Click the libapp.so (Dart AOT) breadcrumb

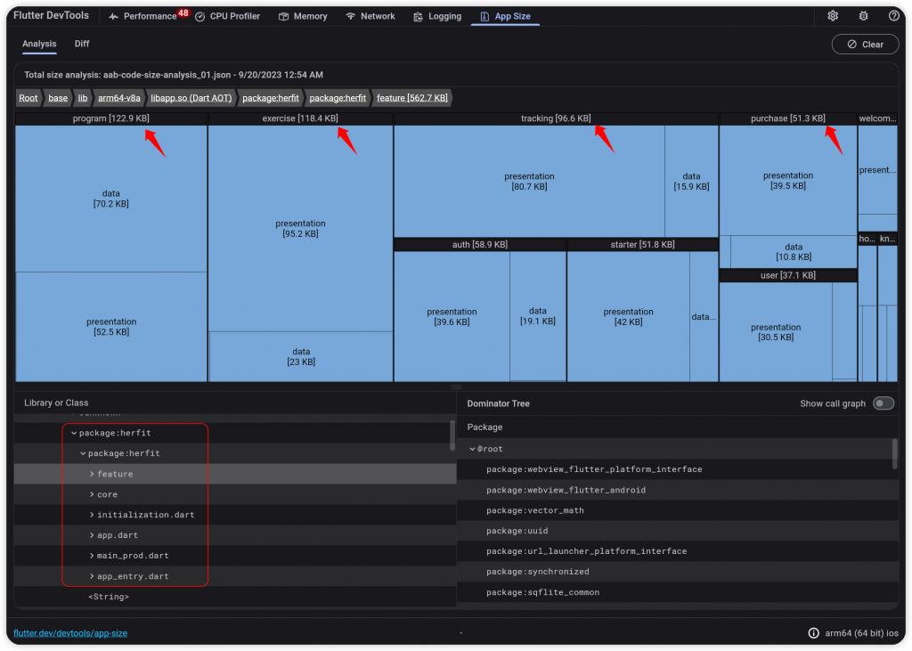pos(191,98)
